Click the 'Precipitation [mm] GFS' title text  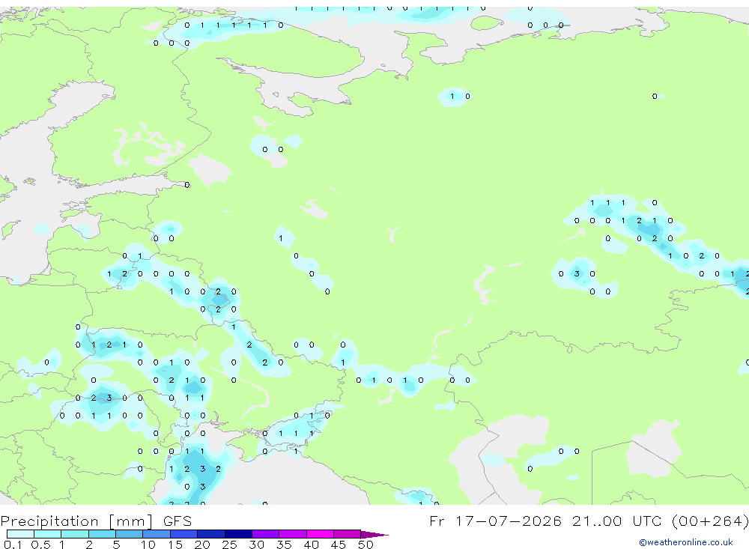[96, 521]
